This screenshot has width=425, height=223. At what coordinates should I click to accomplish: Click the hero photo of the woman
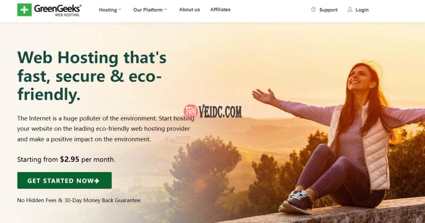tap(339, 138)
